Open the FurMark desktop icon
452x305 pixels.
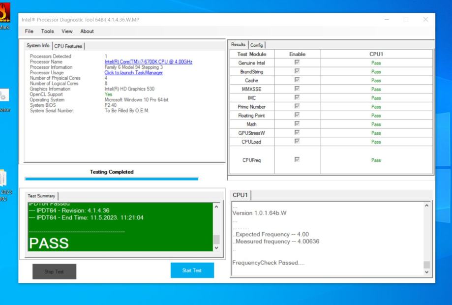pos(4,16)
